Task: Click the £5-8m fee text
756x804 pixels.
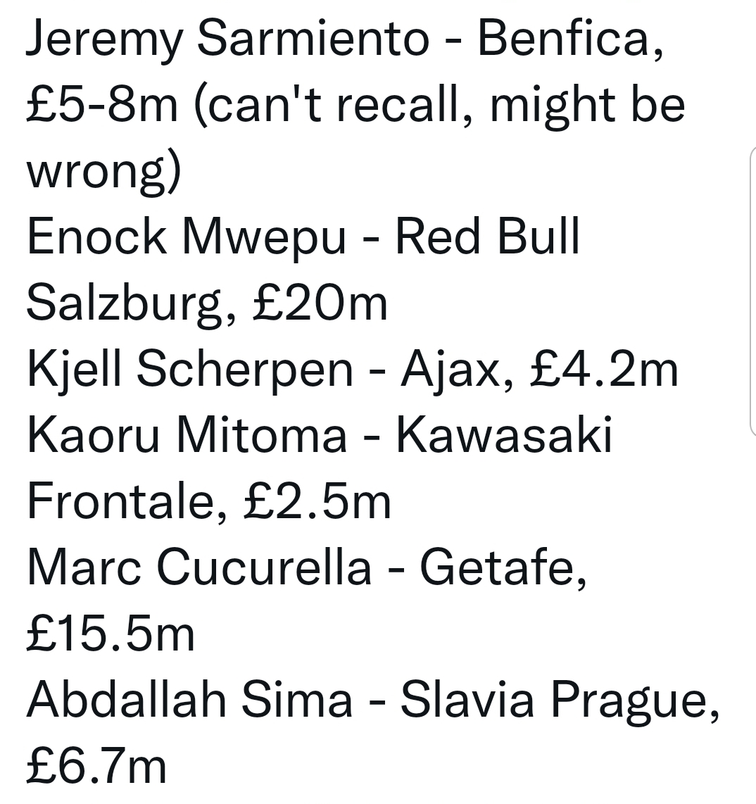Action: coord(102,105)
